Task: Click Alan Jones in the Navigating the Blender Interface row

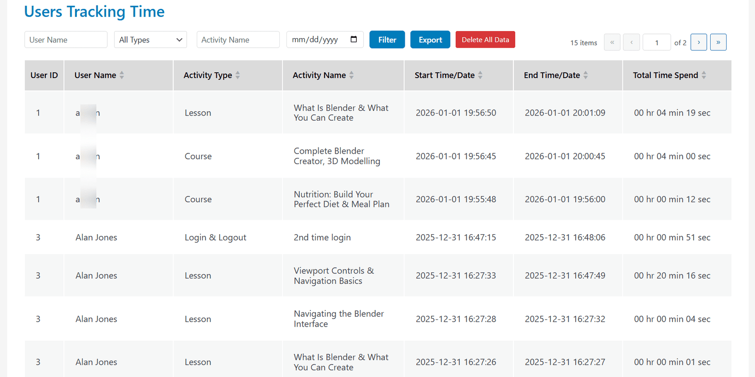Action: [96, 319]
